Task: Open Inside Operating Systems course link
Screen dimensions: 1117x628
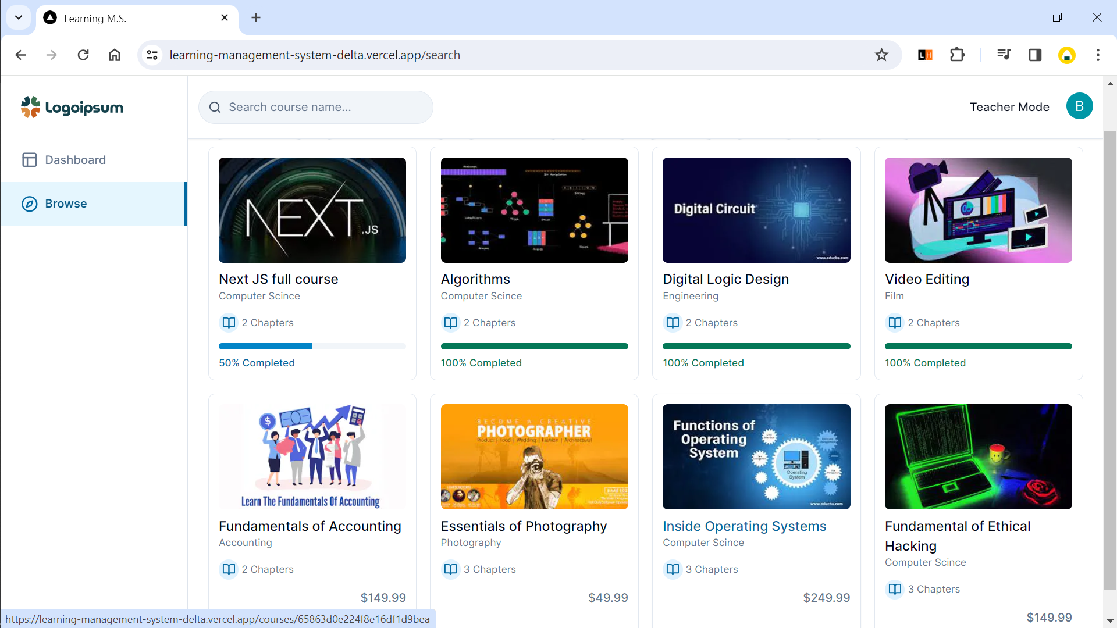Action: [x=744, y=526]
